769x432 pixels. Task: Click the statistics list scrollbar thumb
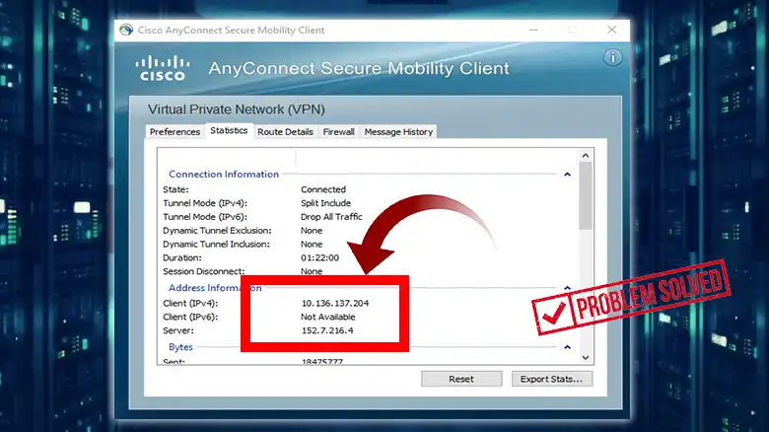(x=586, y=196)
